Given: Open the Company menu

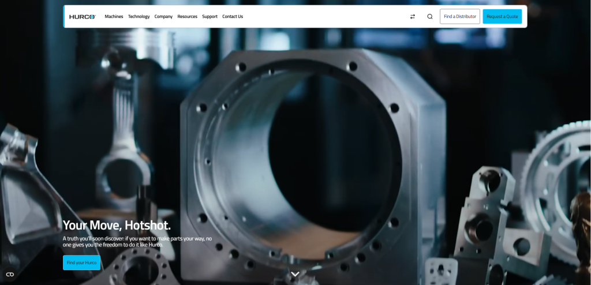Looking at the screenshot, I should (163, 17).
